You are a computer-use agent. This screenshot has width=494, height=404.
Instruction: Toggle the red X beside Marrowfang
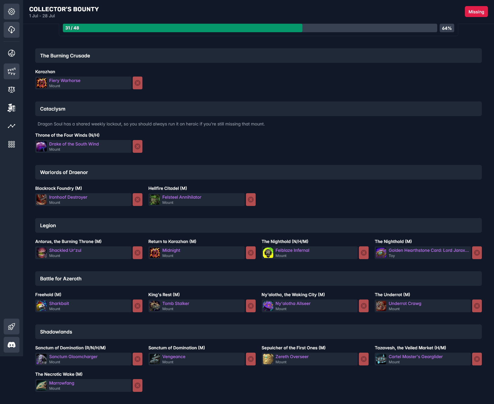point(138,385)
